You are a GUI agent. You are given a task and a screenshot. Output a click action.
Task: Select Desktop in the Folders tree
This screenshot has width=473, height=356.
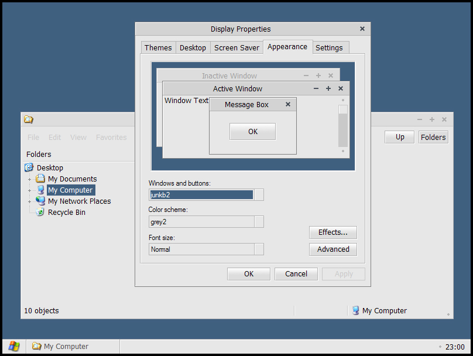50,167
